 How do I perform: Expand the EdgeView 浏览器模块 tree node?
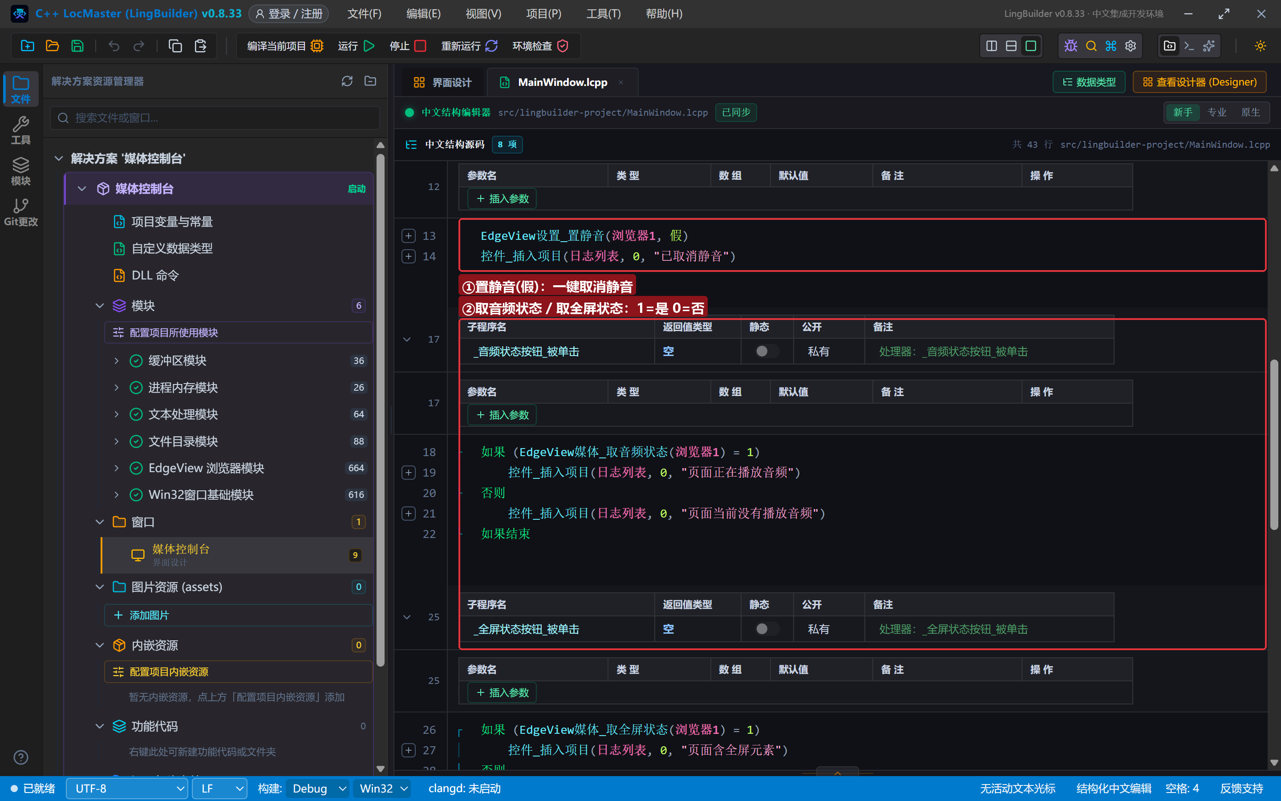[x=117, y=468]
